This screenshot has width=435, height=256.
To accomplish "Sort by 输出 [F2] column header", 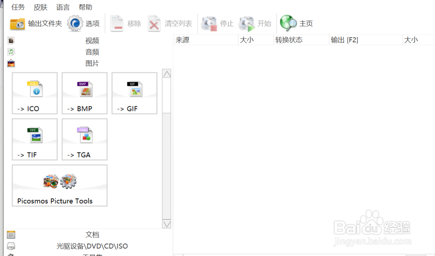I will (366, 40).
